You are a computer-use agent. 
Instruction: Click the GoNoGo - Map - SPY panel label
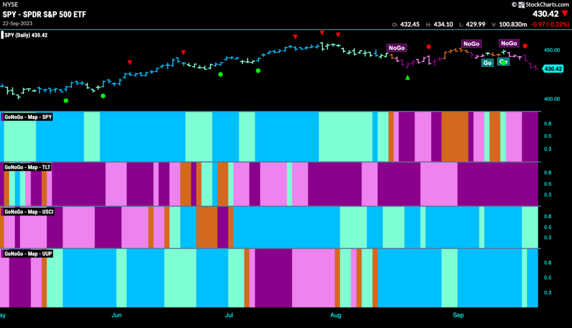pos(28,117)
